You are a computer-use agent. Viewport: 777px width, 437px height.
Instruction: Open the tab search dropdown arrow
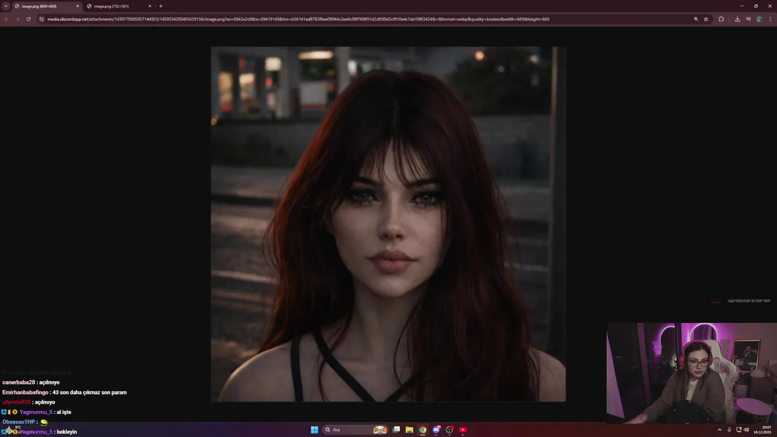coord(5,6)
